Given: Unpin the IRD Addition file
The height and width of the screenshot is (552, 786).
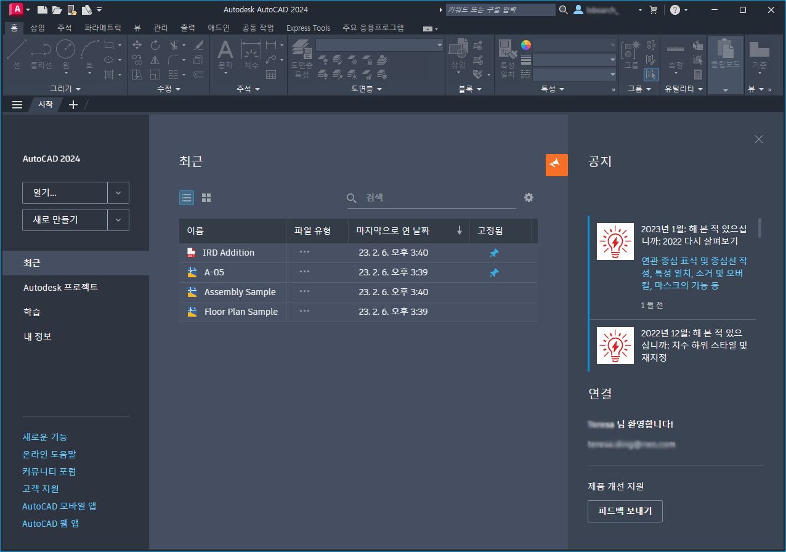Looking at the screenshot, I should tap(494, 253).
